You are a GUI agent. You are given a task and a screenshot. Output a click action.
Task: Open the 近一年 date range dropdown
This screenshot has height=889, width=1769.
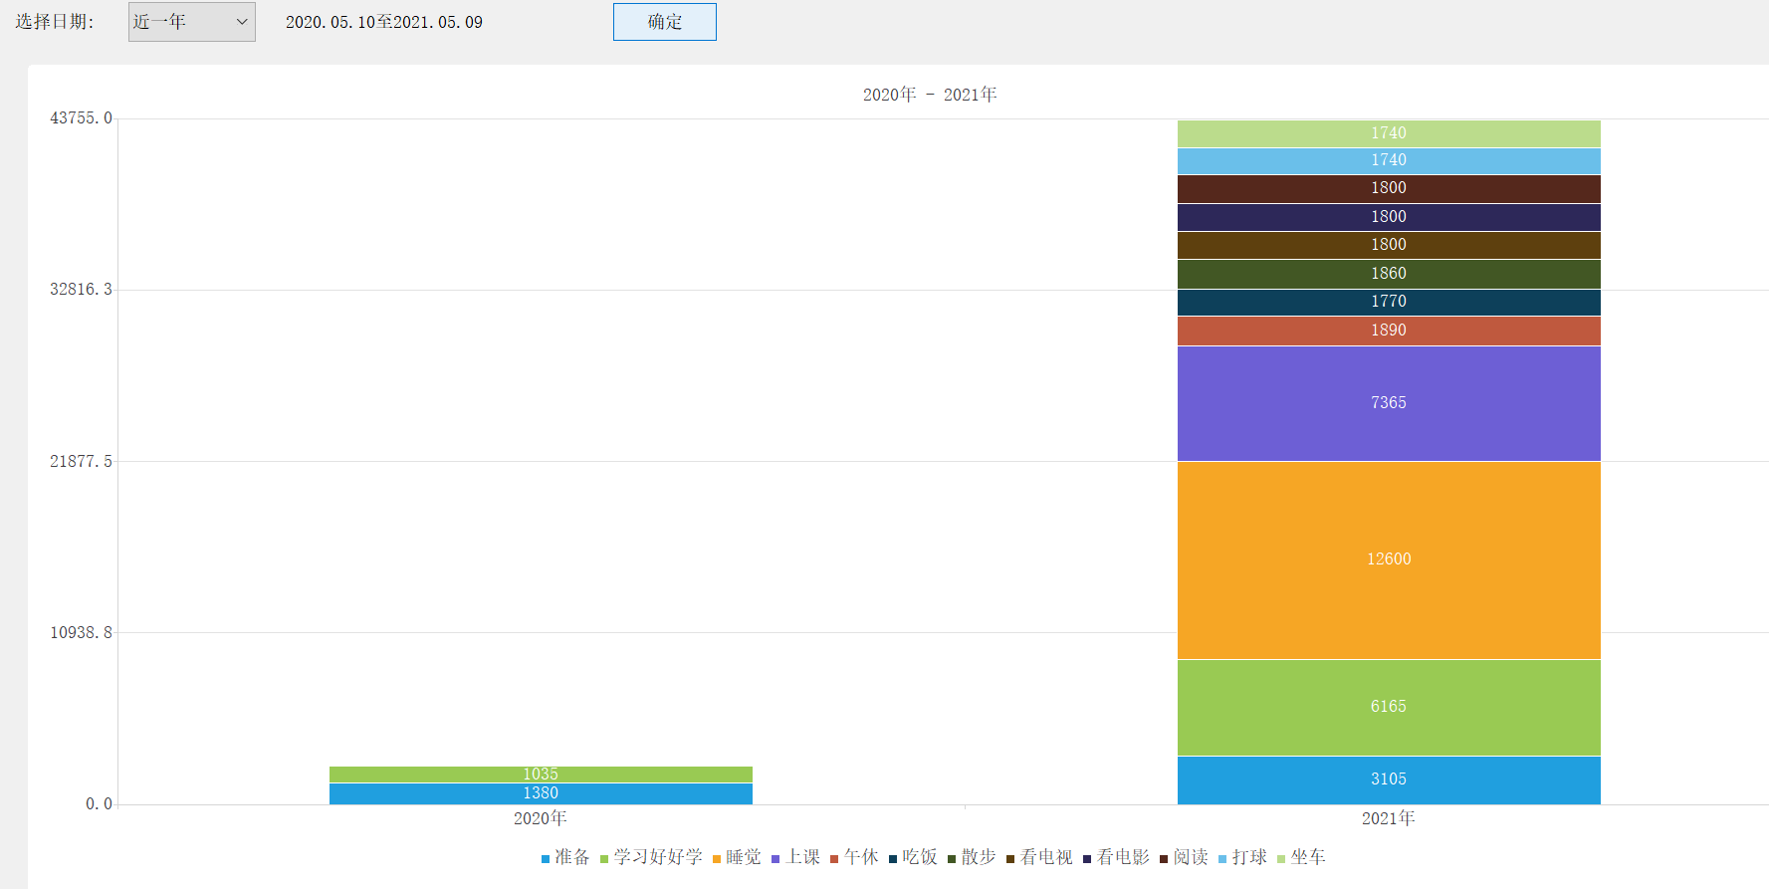click(x=191, y=22)
